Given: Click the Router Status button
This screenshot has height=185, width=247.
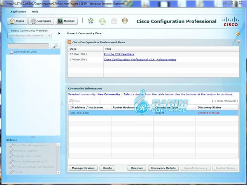Looking at the screenshot, I should tap(225, 168).
